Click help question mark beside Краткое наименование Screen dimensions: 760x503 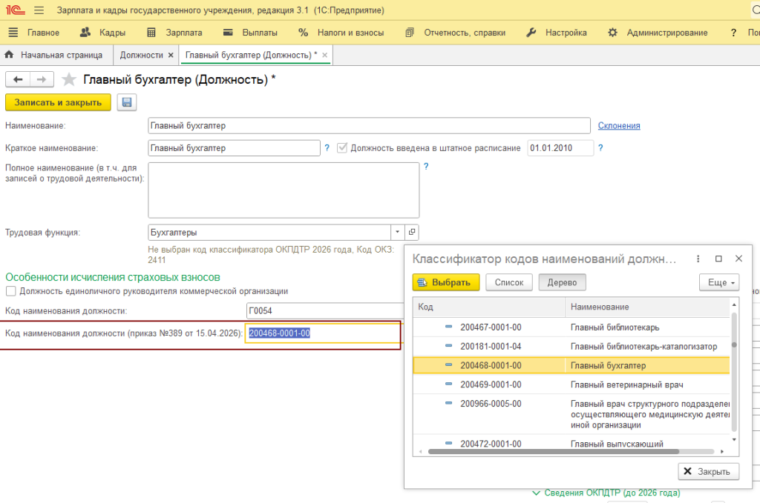[327, 148]
